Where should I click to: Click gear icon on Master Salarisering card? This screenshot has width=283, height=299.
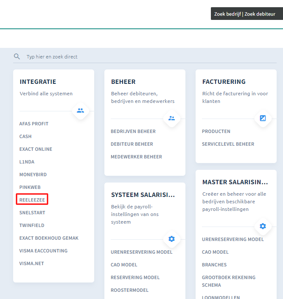(x=263, y=226)
